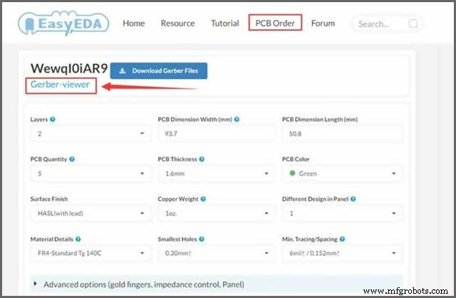
Task: Click help icon next to Copper Weight
Action: 203,198
